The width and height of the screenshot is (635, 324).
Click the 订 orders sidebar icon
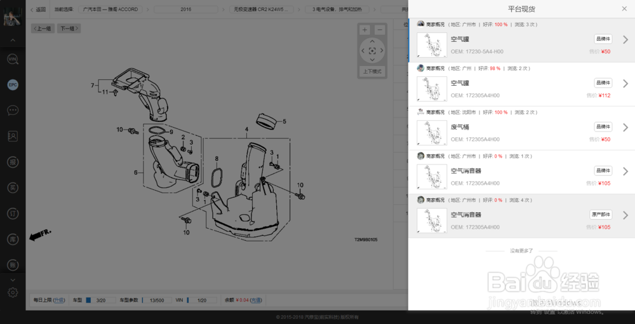[x=13, y=213]
